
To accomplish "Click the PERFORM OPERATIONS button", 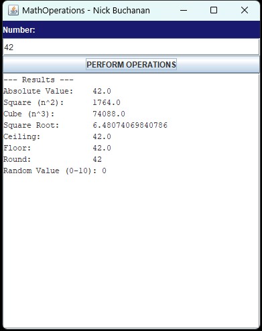I will coord(131,64).
